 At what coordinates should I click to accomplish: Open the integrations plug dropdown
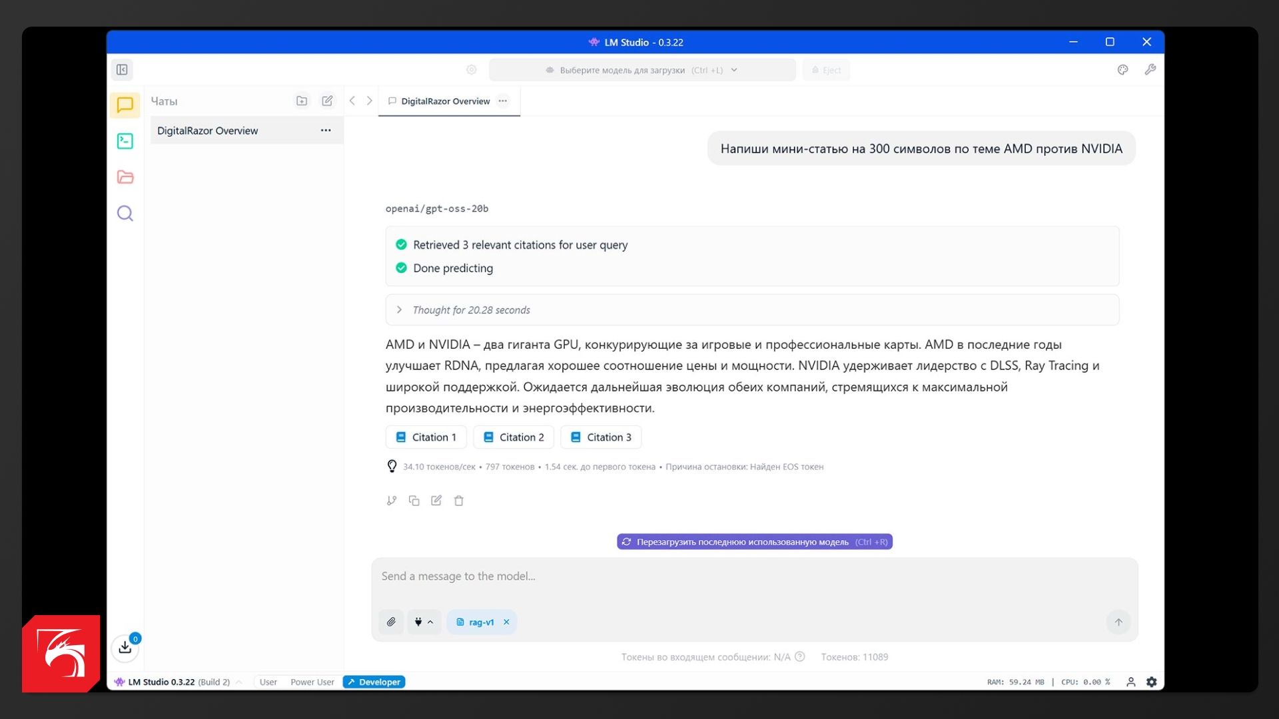pos(424,622)
